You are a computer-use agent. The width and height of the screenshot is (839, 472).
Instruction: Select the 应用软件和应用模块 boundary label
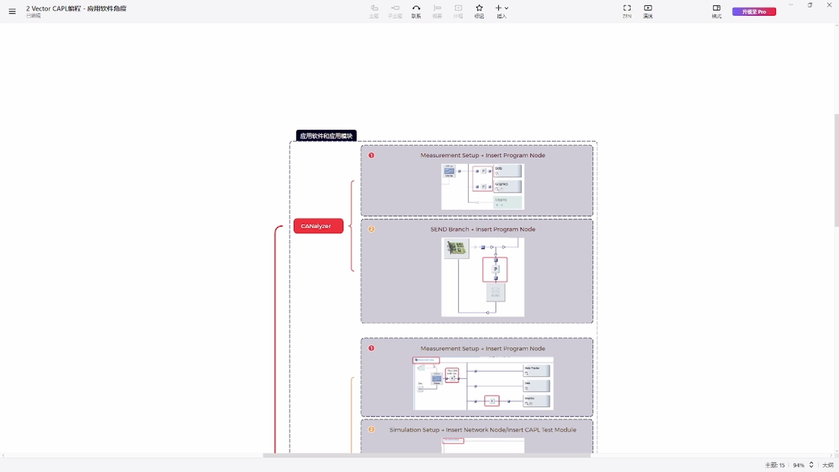click(x=326, y=136)
